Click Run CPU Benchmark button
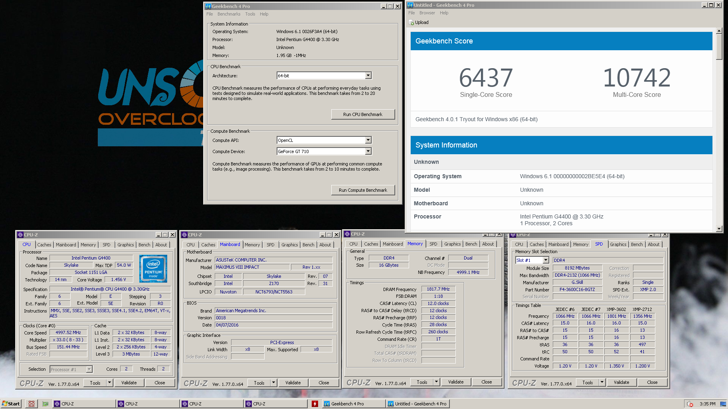The image size is (728, 409). [x=363, y=114]
